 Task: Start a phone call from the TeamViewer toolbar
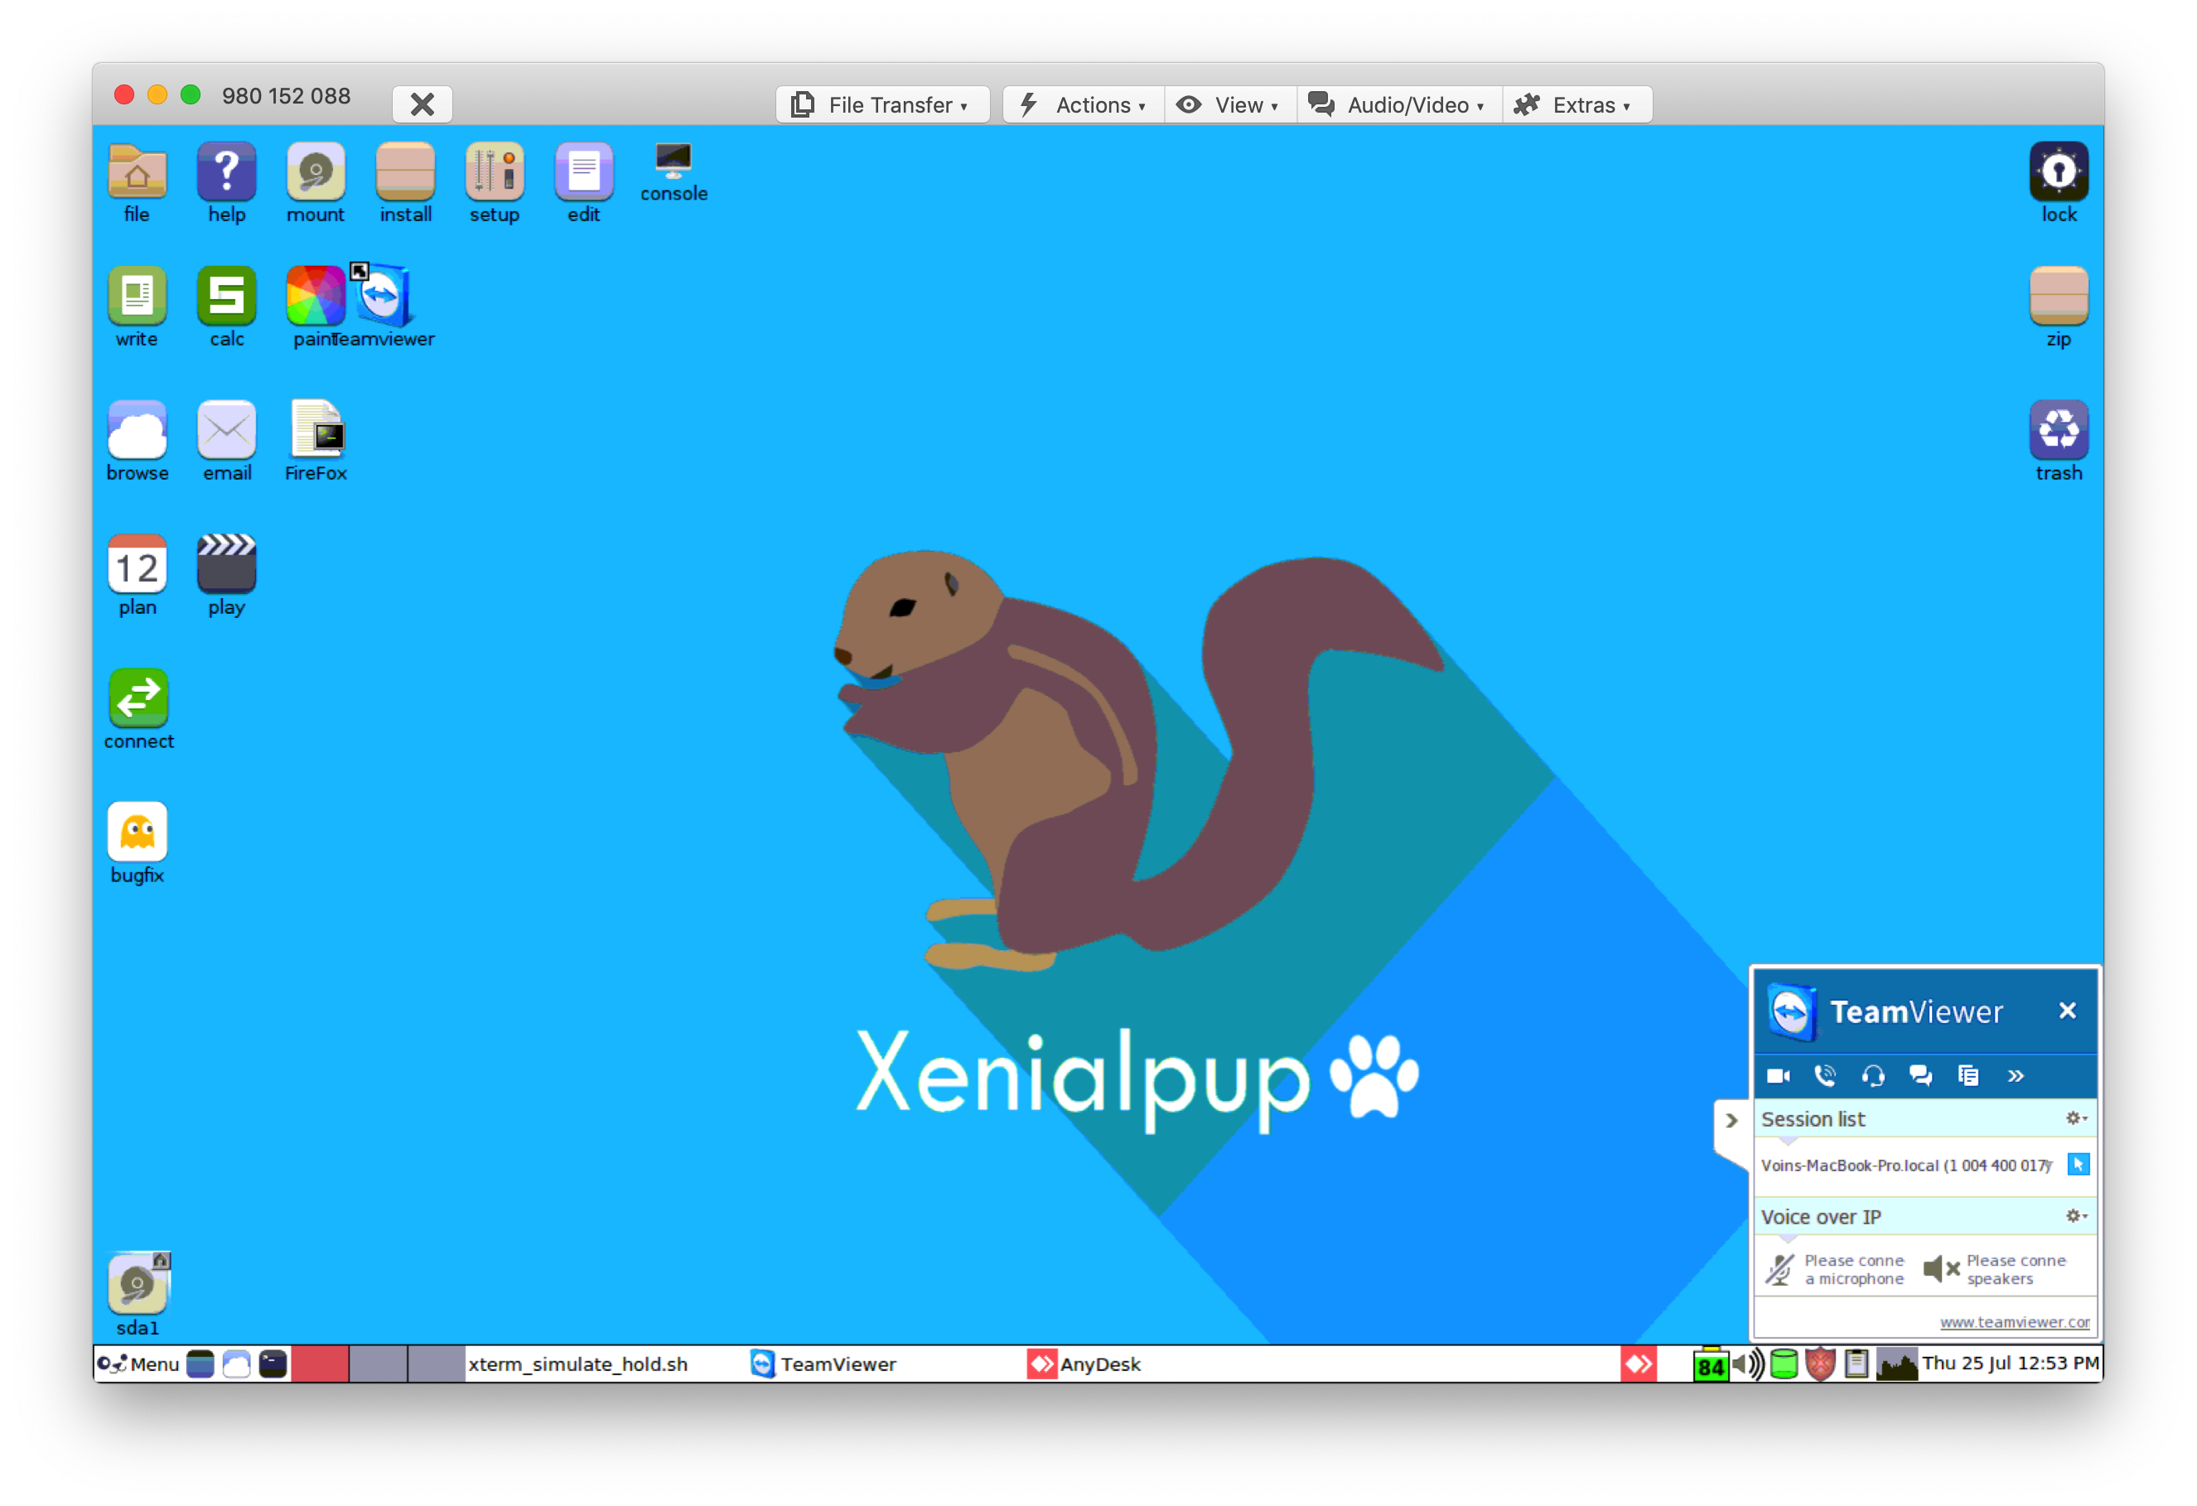(1826, 1076)
